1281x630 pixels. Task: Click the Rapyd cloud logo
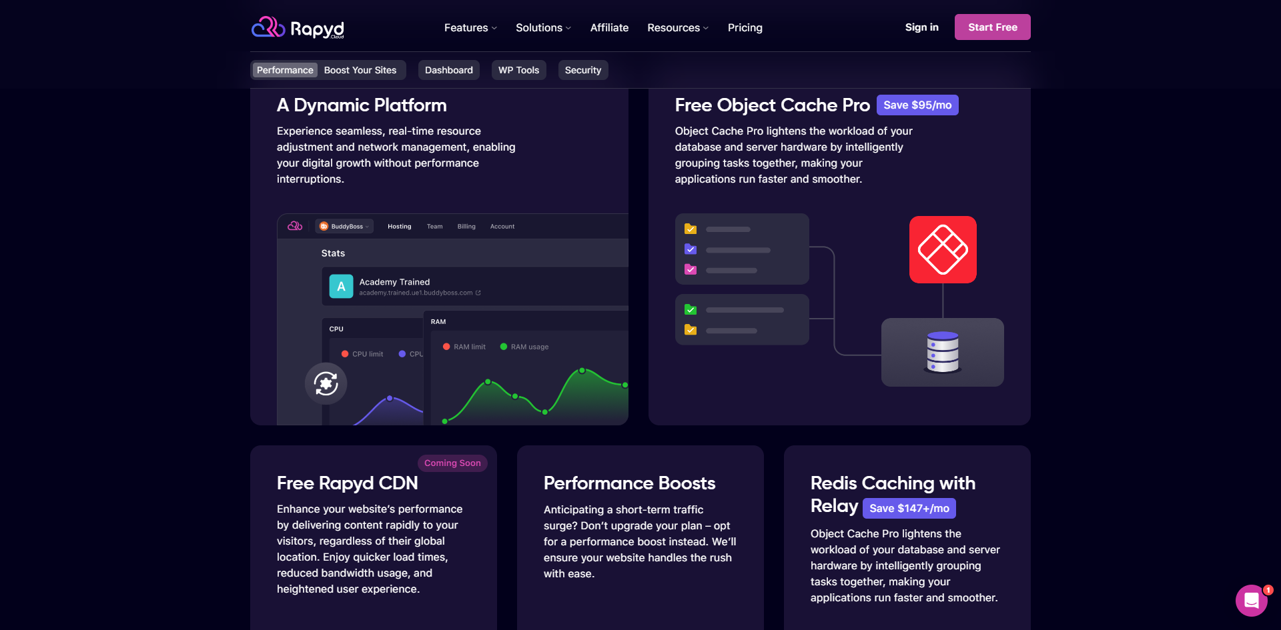point(298,27)
